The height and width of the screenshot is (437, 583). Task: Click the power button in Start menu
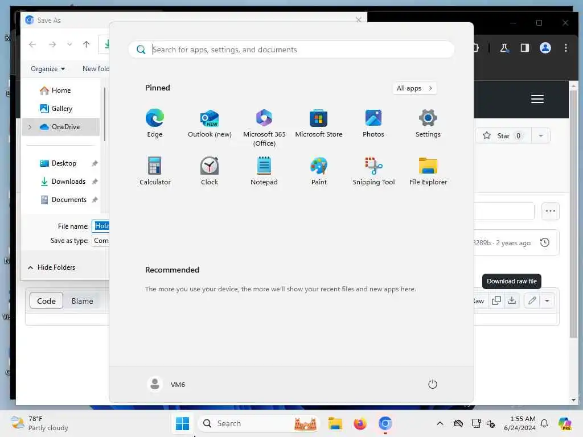pyautogui.click(x=433, y=384)
